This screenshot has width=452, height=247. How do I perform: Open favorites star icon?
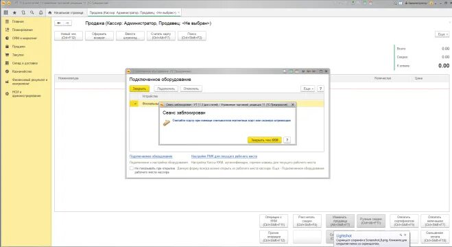[x=14, y=12]
